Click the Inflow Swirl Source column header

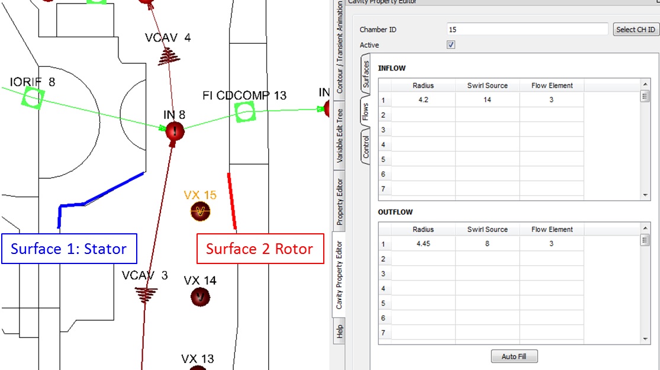(487, 85)
